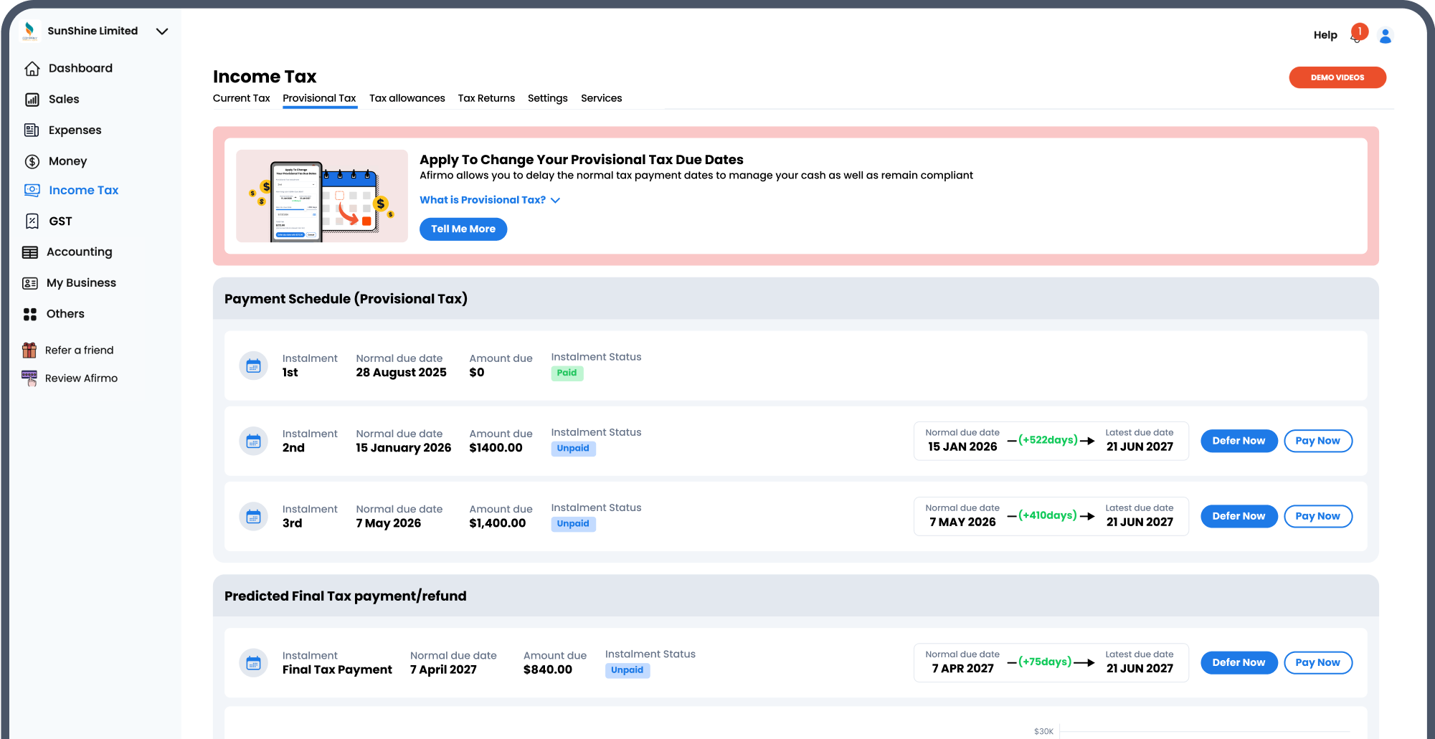Select the Provisional Tax tab
1435x739 pixels.
tap(319, 98)
